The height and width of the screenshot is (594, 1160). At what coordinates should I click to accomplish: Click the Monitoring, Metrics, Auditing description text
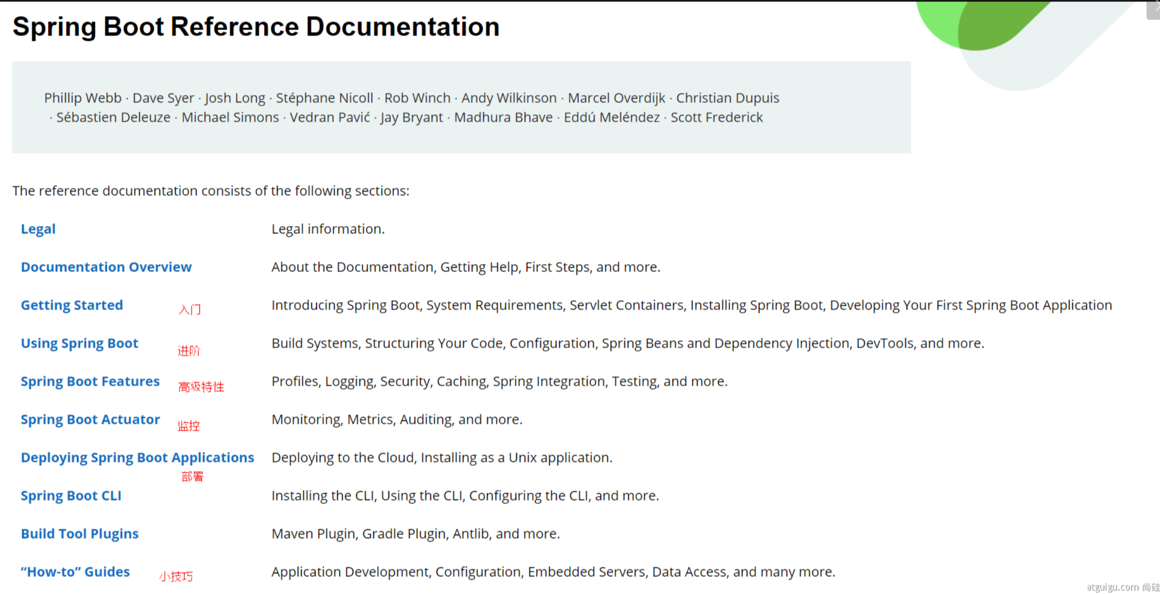click(396, 419)
